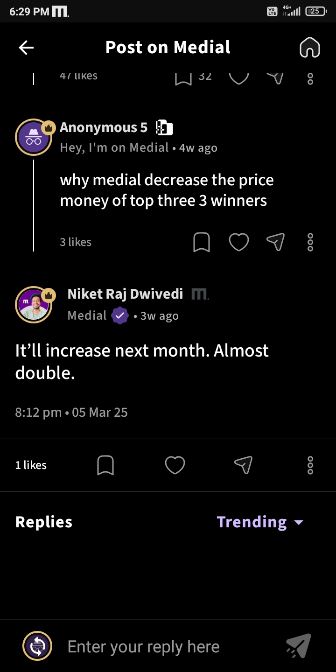This screenshot has height=672, width=336.
Task: Switch identity using the anonymous avatar icon
Action: tap(37, 646)
